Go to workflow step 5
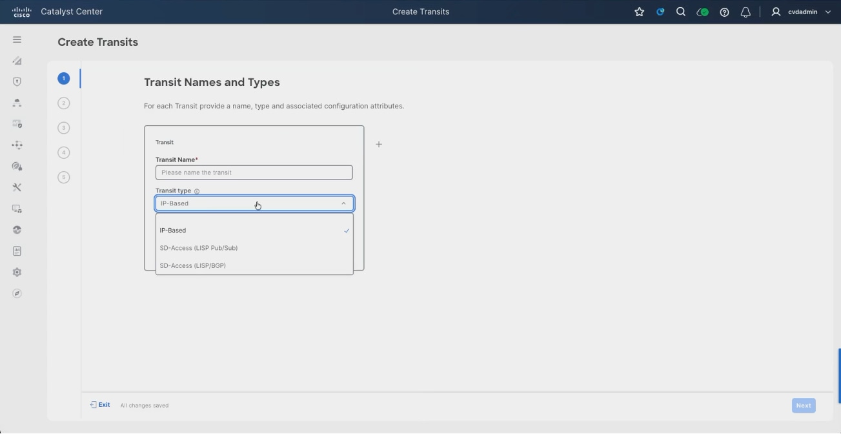The height and width of the screenshot is (434, 841). point(63,177)
